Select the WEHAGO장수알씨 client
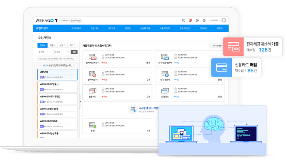Viewport: 287px width, 161px height. (57, 111)
